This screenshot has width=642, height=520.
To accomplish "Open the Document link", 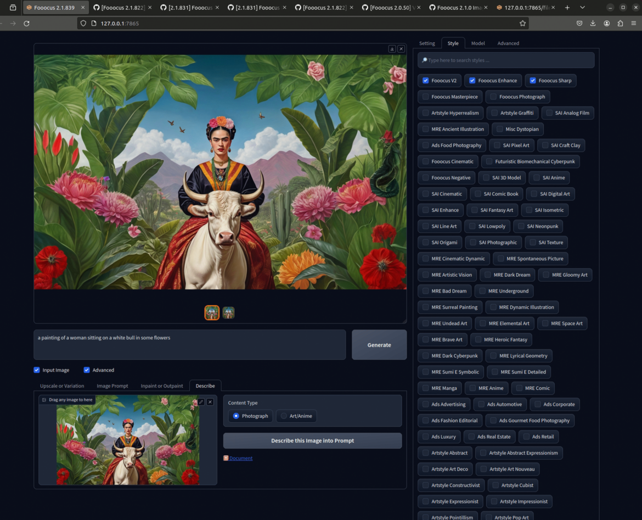I will (241, 458).
